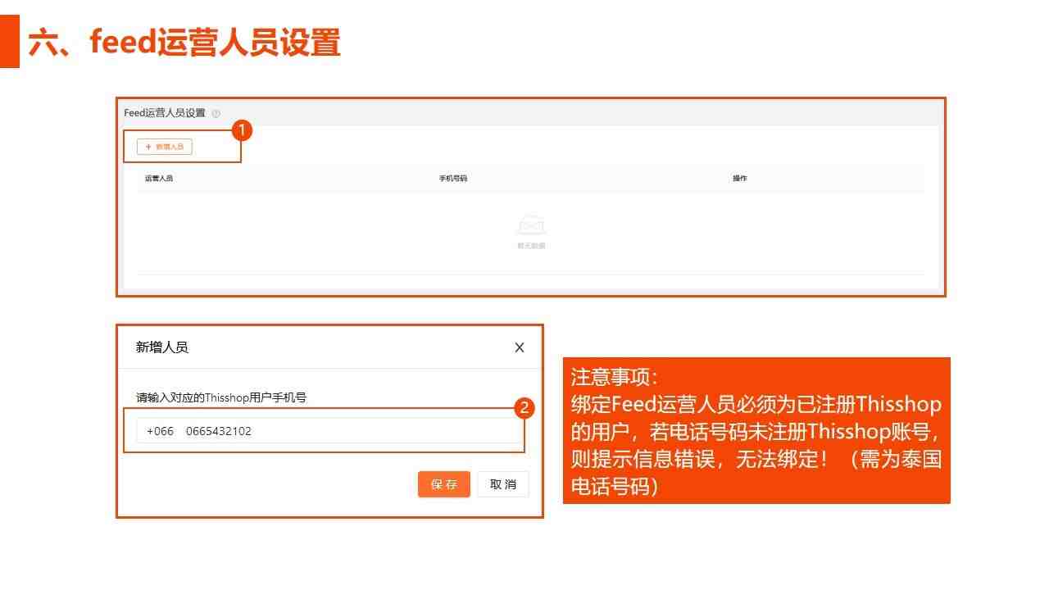This screenshot has width=1049, height=590.
Task: Click the 注意事项 note text box
Action: [756, 430]
